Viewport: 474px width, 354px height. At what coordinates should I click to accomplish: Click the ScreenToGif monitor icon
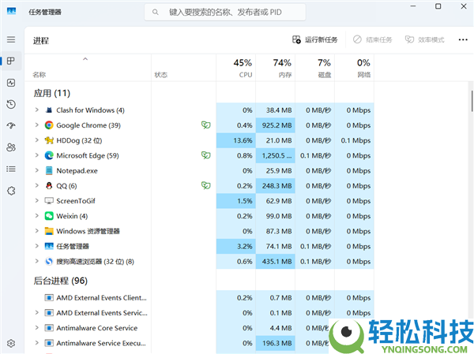tap(49, 201)
